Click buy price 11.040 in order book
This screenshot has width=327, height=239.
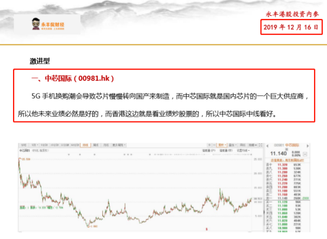[x=283, y=217]
